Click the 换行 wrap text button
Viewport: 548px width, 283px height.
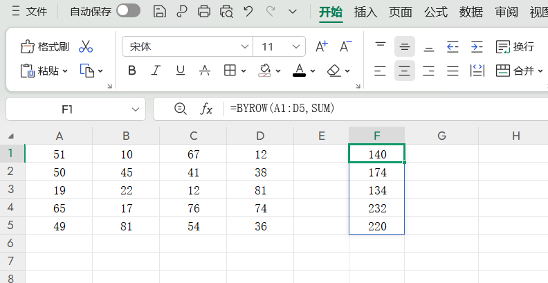(x=515, y=47)
